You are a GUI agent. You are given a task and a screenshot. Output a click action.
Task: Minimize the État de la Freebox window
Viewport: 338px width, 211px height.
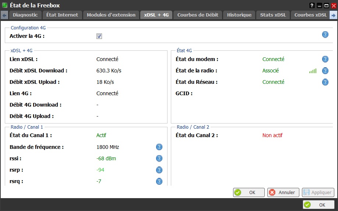coord(320,6)
